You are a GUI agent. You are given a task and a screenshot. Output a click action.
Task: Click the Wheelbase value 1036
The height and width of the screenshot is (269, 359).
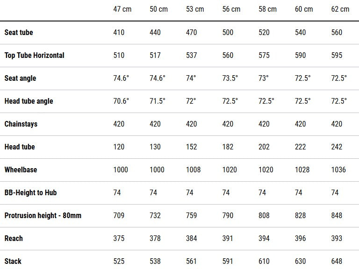338,170
